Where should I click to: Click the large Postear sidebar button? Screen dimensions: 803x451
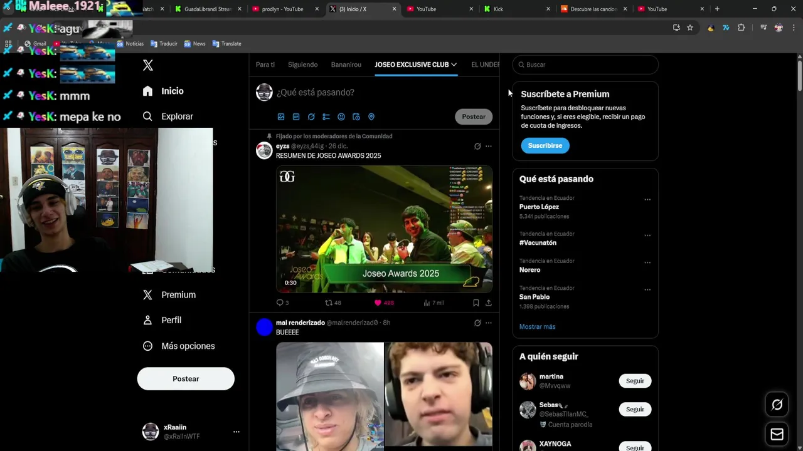[x=186, y=379]
